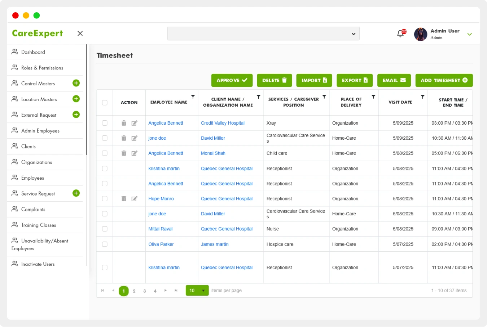Check the Mittal Raval row checkbox
The image size is (487, 327).
point(104,229)
